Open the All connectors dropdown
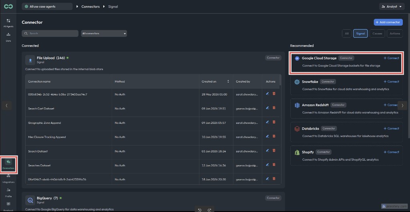410x212 pixels. point(104,34)
